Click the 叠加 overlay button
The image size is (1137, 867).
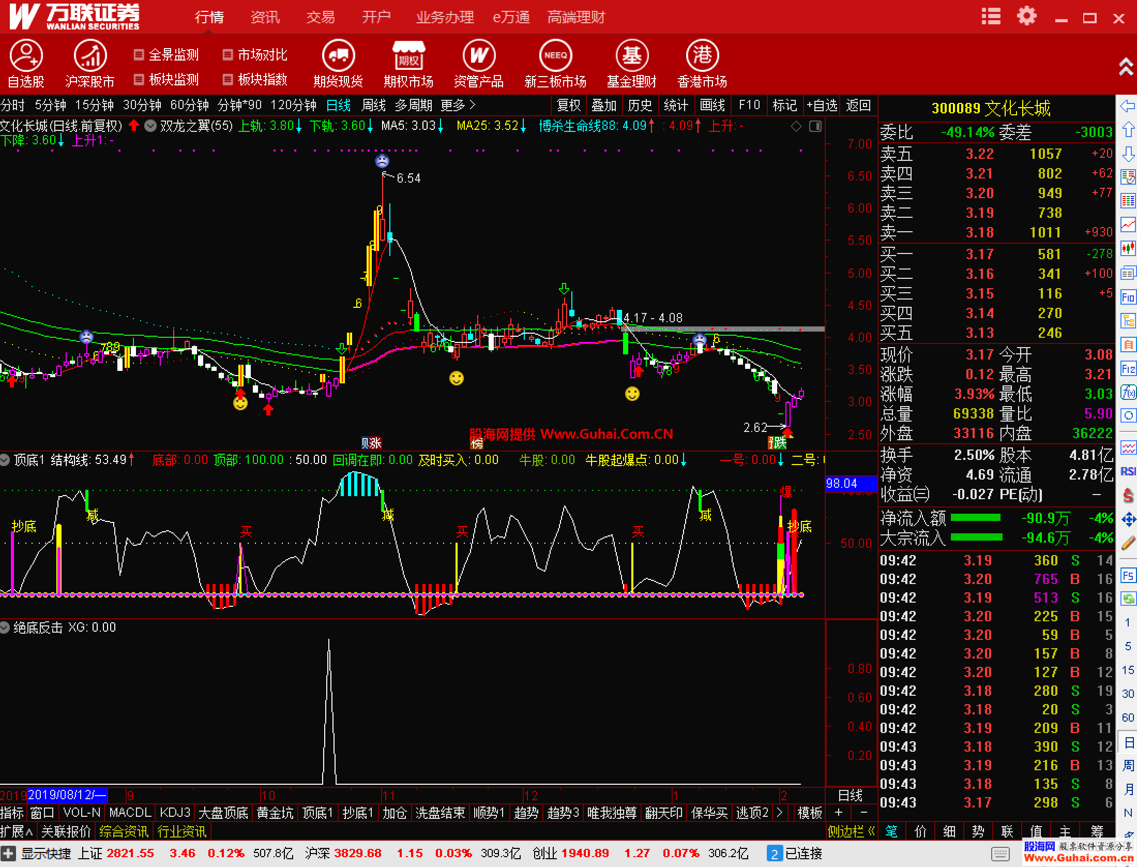(604, 105)
